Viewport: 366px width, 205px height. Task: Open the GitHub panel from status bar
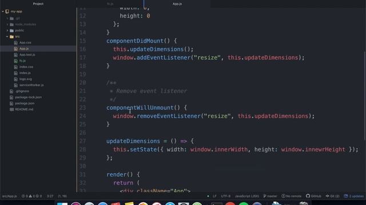pos(313,196)
